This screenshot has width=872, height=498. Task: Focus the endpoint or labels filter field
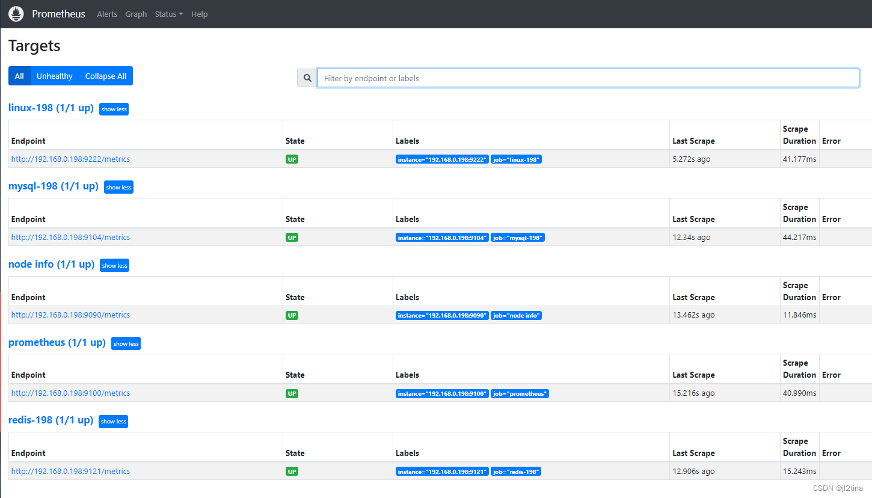click(x=588, y=78)
